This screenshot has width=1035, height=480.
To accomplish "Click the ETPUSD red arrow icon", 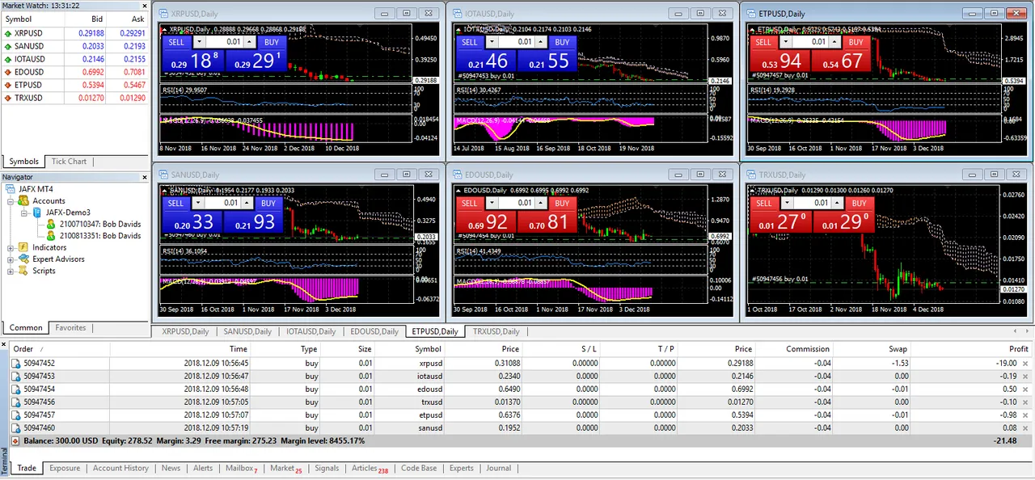I will [x=8, y=85].
